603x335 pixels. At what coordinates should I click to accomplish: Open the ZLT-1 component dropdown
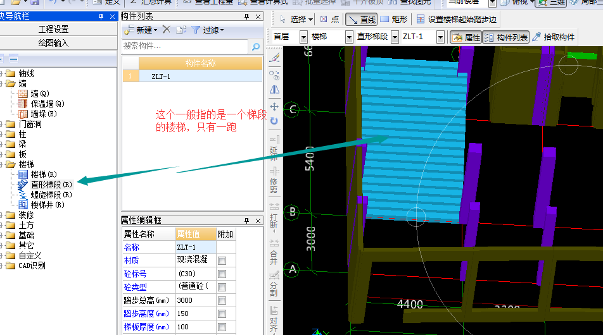[x=441, y=37]
